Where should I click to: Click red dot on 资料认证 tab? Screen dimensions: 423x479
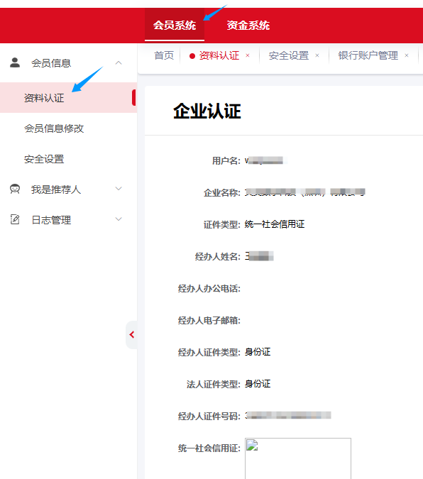192,56
